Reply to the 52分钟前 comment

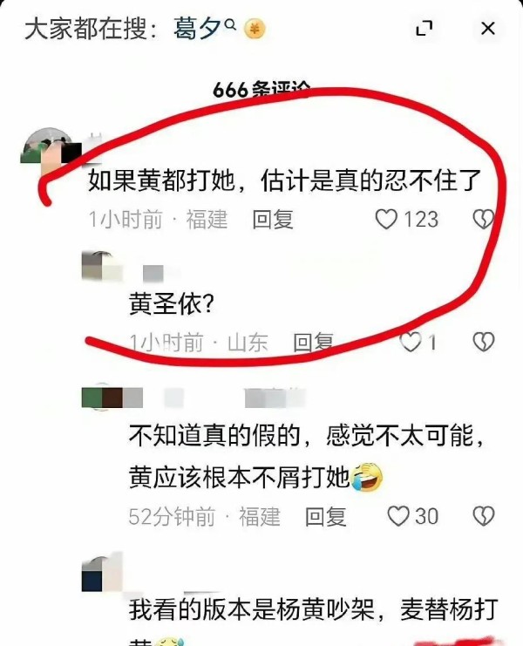pos(325,517)
